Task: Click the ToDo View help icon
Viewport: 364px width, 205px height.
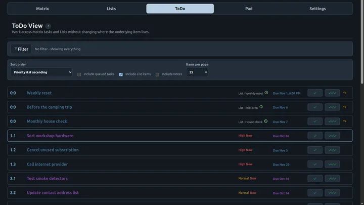Action: [48, 26]
